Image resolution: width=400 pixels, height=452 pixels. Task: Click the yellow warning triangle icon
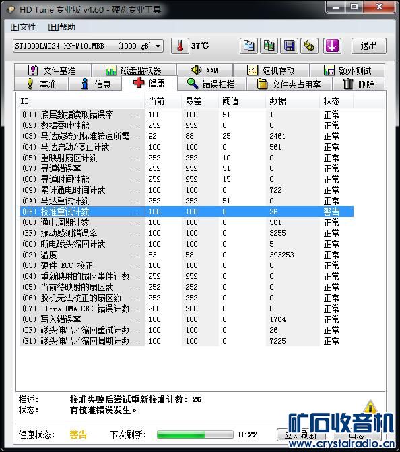[x=370, y=406]
